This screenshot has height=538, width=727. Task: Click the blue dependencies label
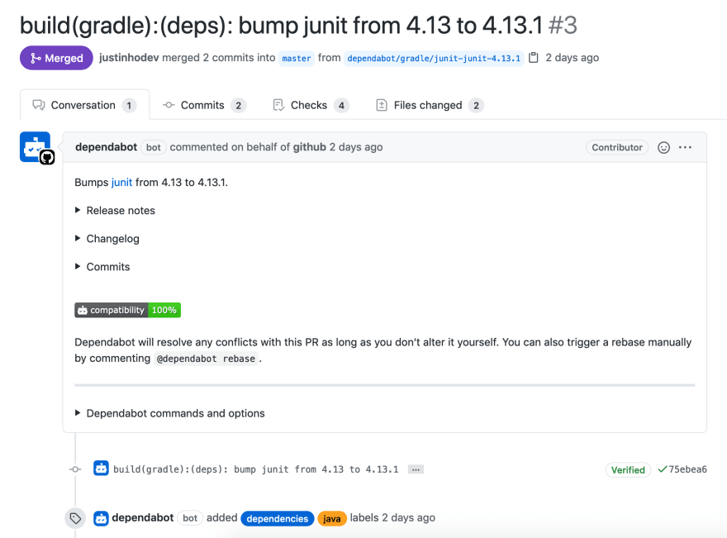pos(278,518)
